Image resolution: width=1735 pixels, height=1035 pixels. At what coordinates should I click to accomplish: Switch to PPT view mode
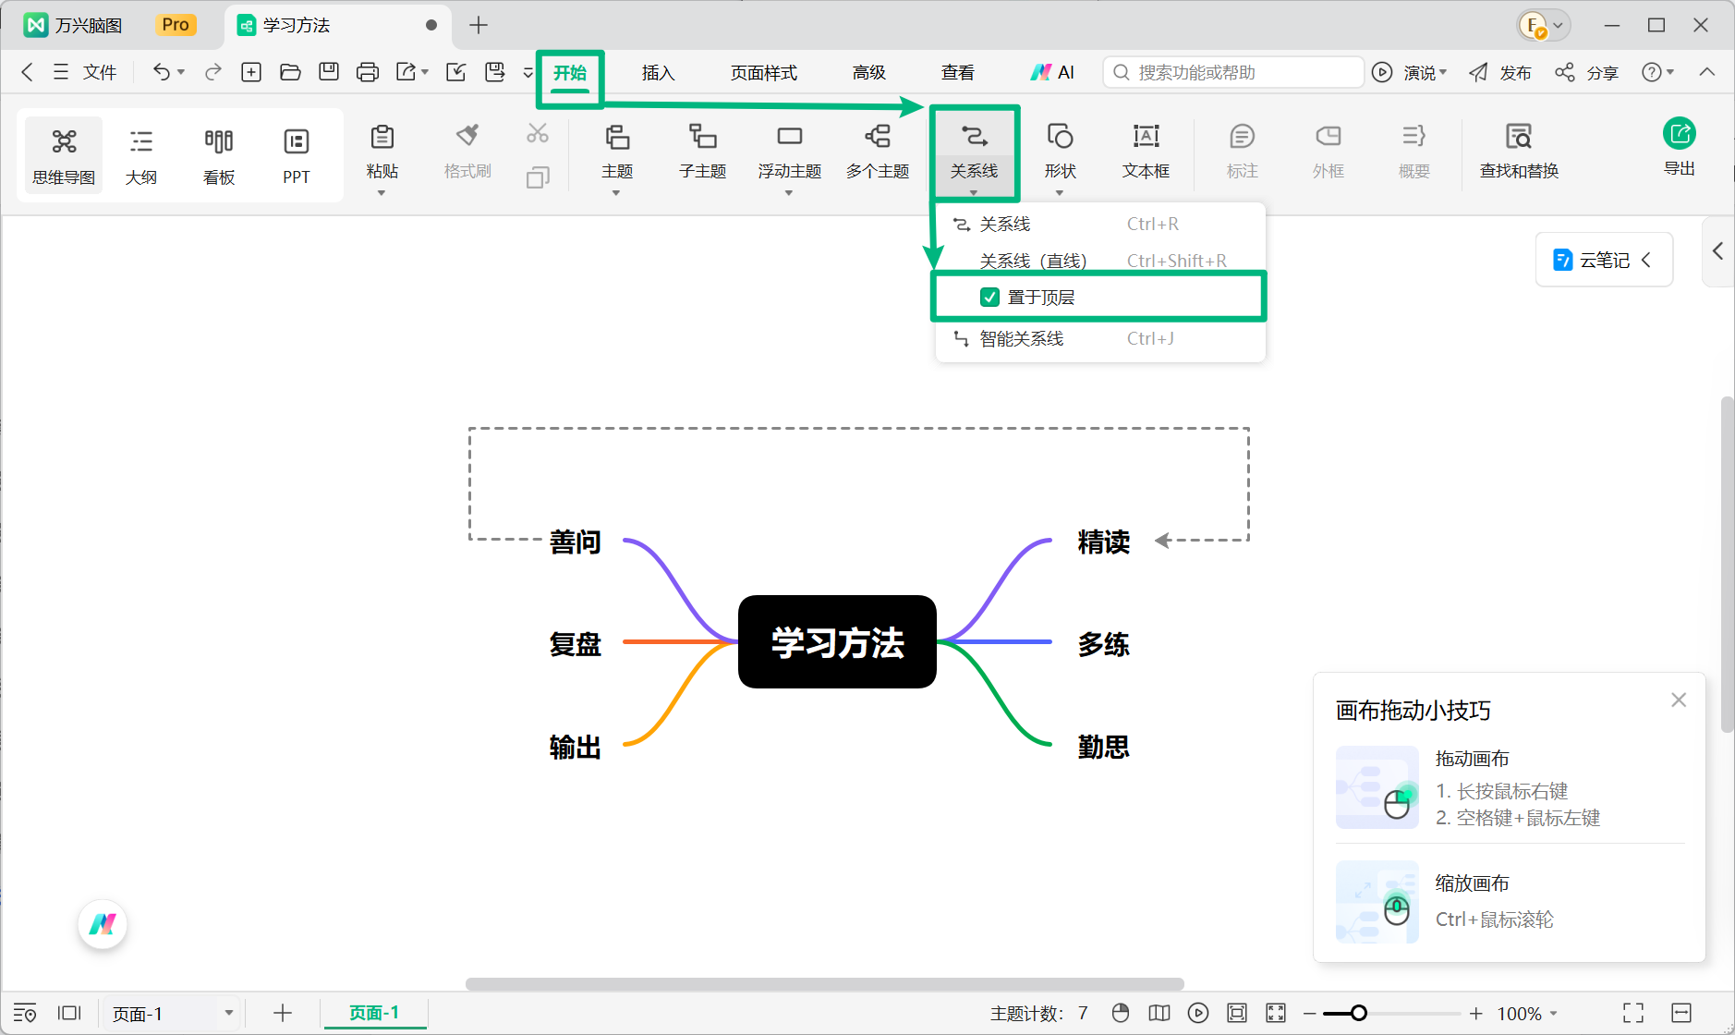click(x=297, y=155)
